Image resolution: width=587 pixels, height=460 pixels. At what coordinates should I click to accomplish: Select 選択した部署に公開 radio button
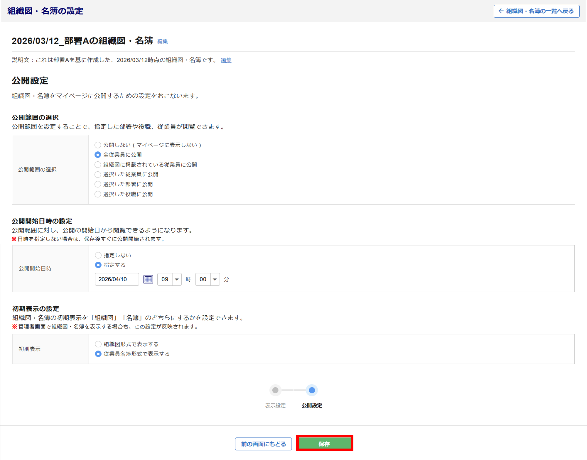(x=98, y=184)
